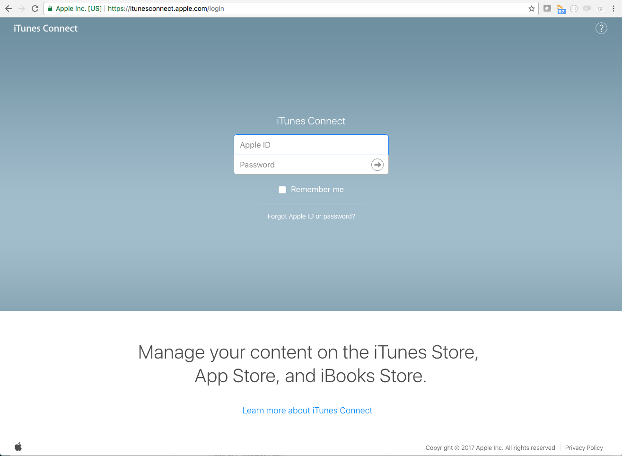The width and height of the screenshot is (622, 456).
Task: Reload the page
Action: pos(35,9)
